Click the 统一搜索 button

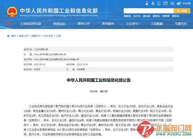pyautogui.click(x=182, y=11)
